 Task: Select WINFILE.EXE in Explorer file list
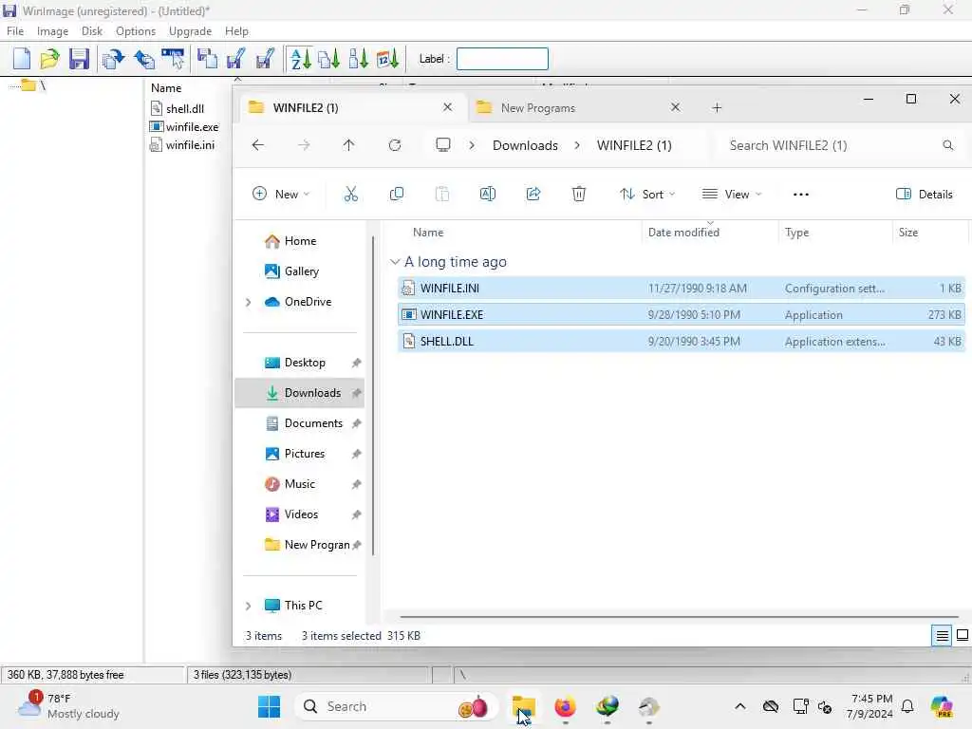tap(682, 315)
